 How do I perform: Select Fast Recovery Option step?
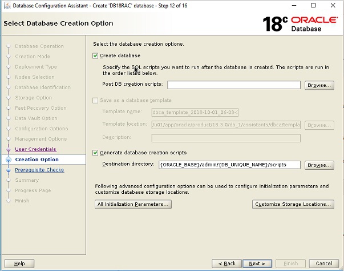coord(41,108)
